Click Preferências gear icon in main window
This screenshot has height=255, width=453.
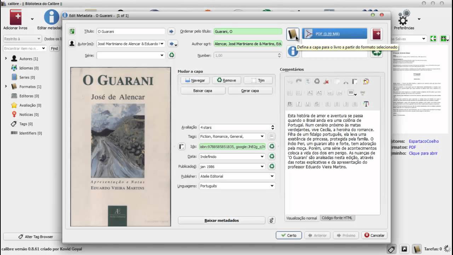[x=404, y=20]
